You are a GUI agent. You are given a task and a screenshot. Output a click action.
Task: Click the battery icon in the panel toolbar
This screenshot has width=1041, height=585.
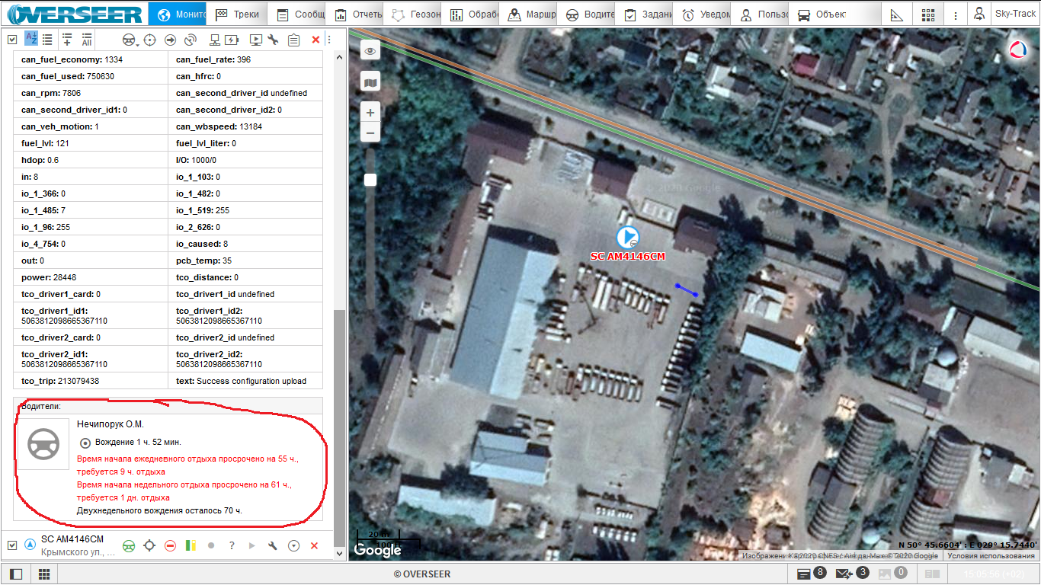click(232, 40)
